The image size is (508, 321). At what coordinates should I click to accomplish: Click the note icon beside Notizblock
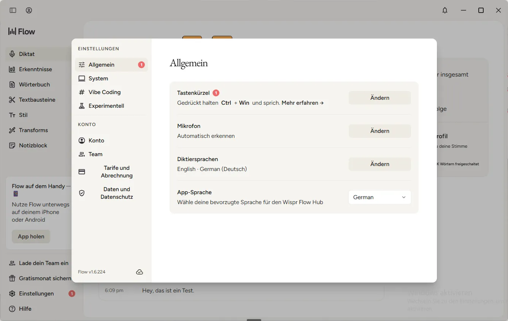click(x=12, y=145)
